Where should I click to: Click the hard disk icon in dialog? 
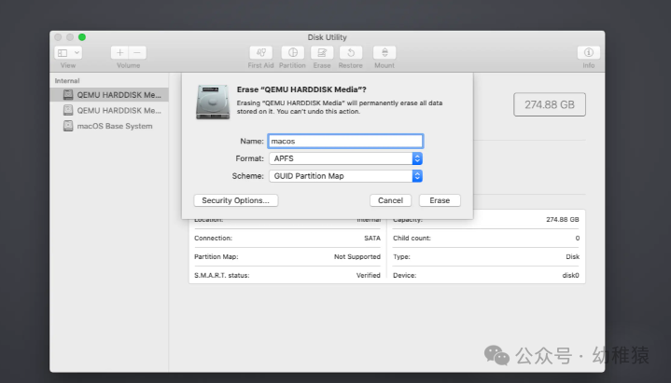(213, 102)
